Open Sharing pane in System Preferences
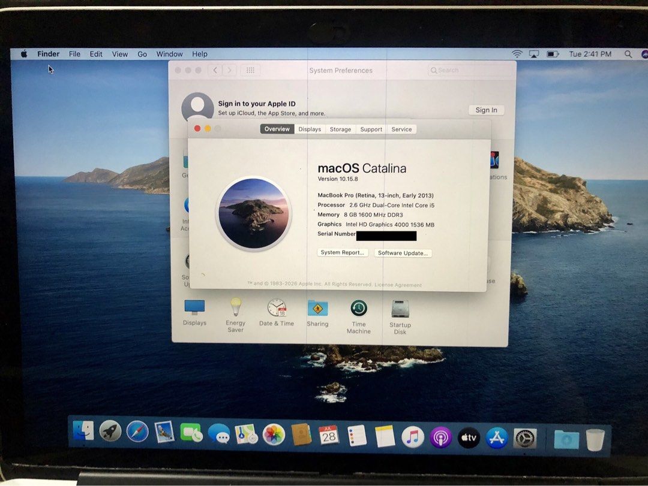This screenshot has height=486, width=648. (x=317, y=313)
